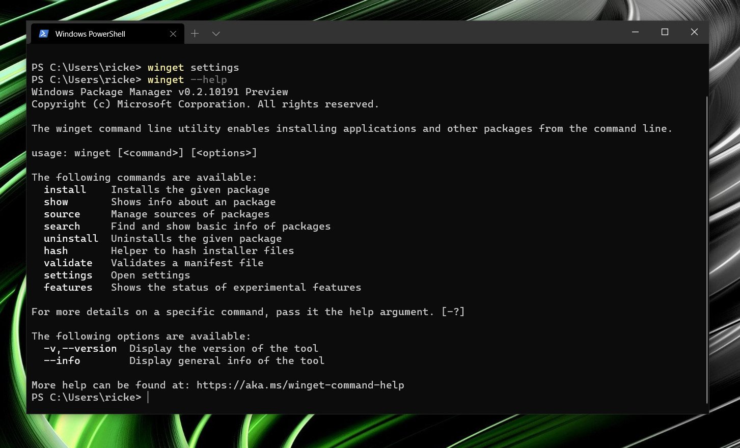Click the 'show' command text
740x448 pixels.
(56, 202)
